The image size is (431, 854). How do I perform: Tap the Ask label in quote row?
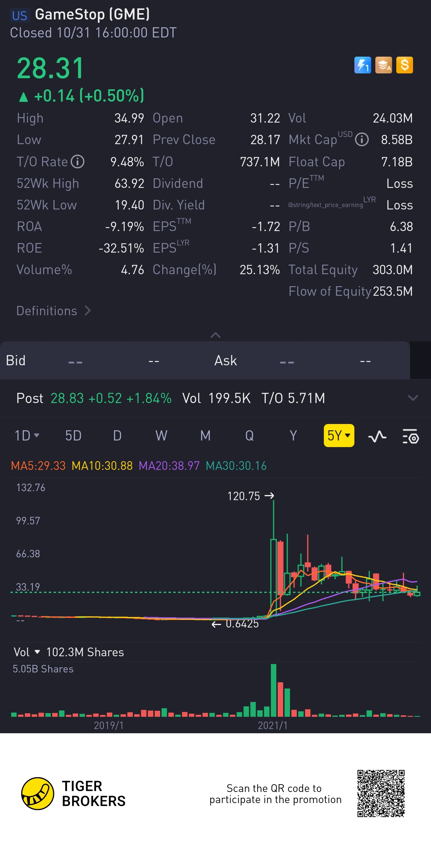[225, 360]
